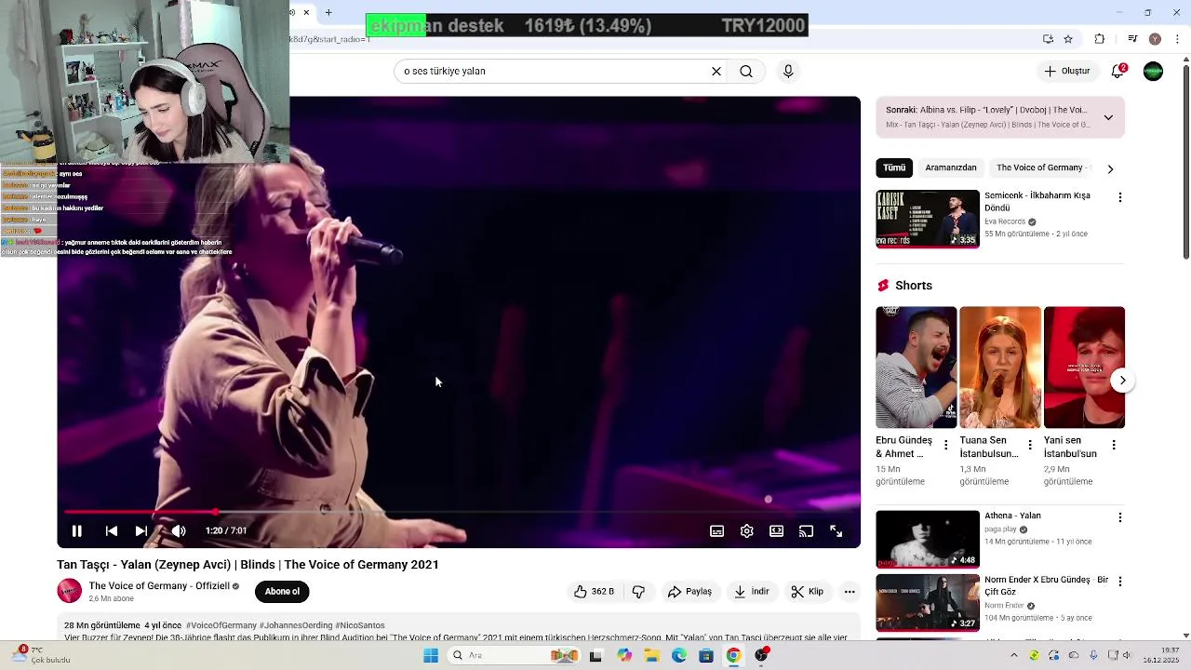The width and height of the screenshot is (1191, 670).
Task: Create a clip with Klip button
Action: tap(807, 591)
